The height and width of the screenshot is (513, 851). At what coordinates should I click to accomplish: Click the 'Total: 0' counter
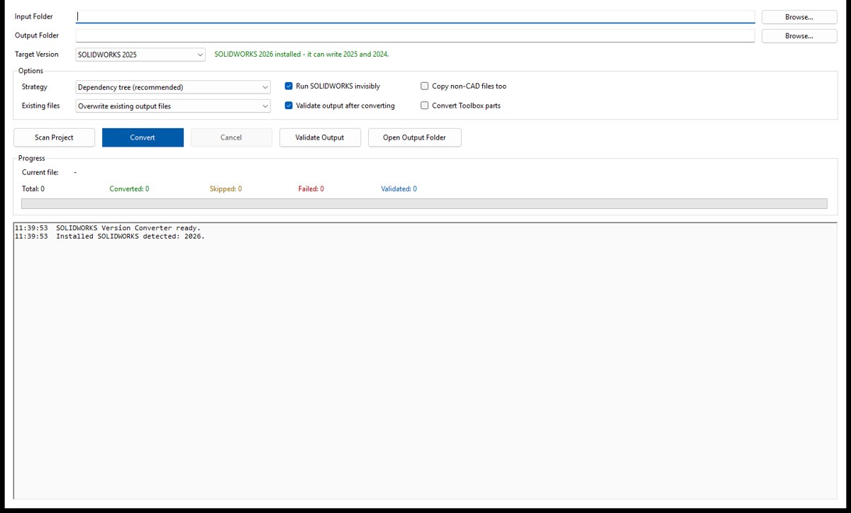tap(33, 189)
